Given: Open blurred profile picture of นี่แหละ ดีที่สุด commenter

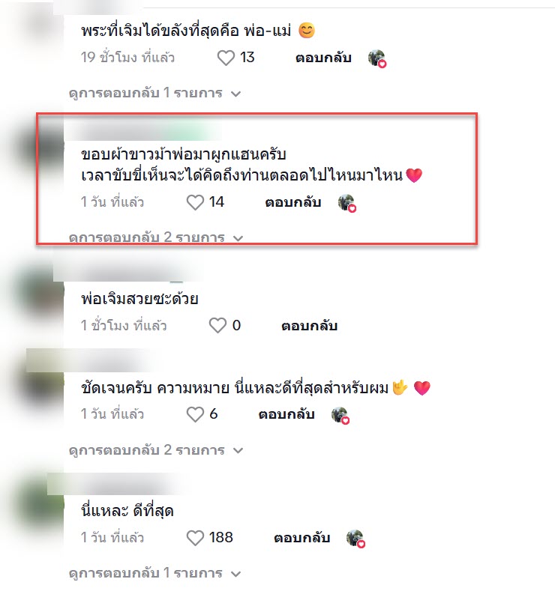Looking at the screenshot, I should (36, 505).
